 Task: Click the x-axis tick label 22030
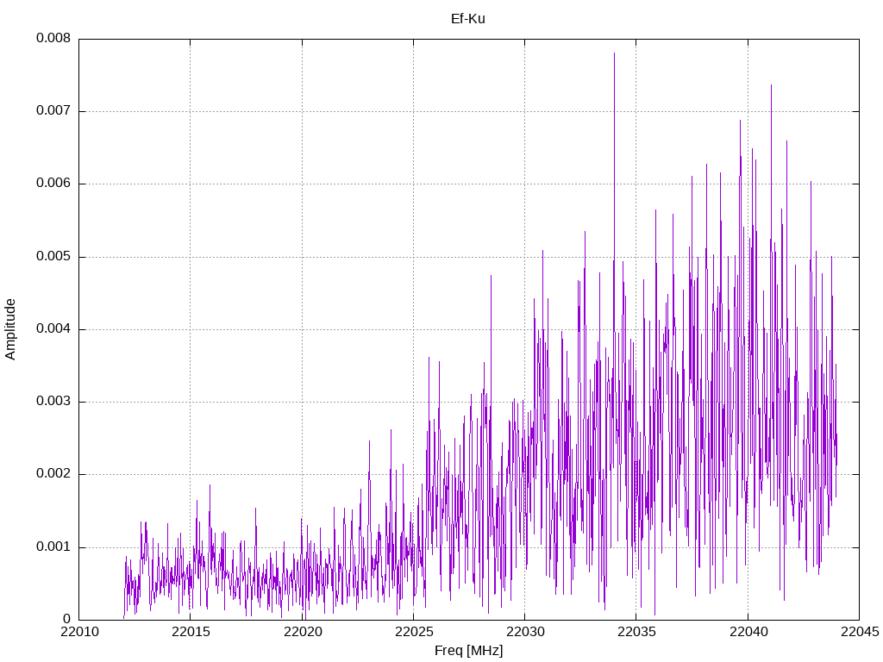[x=525, y=632]
